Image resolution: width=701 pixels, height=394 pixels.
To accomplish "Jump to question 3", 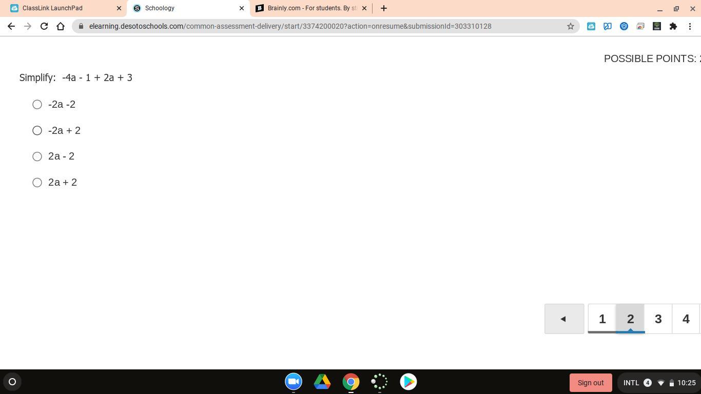I will [x=658, y=319].
